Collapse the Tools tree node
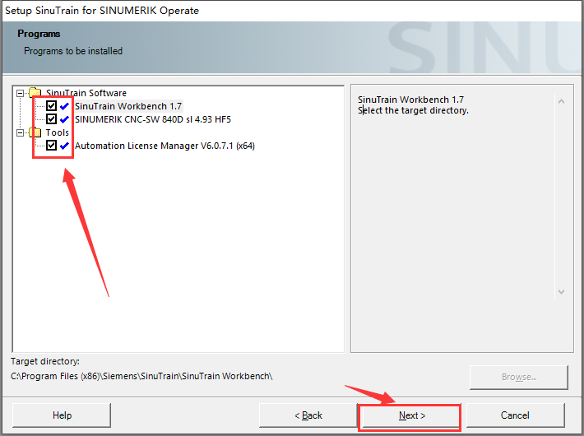The image size is (584, 436). click(x=21, y=132)
